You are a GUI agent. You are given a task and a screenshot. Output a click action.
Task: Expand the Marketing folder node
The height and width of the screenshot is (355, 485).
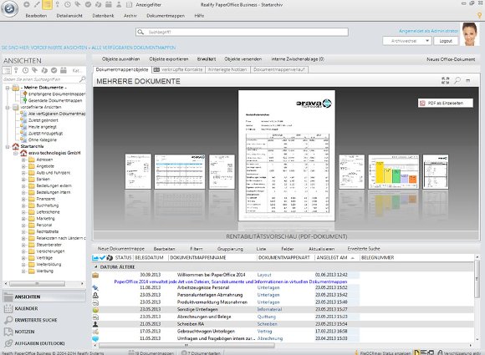(23, 219)
